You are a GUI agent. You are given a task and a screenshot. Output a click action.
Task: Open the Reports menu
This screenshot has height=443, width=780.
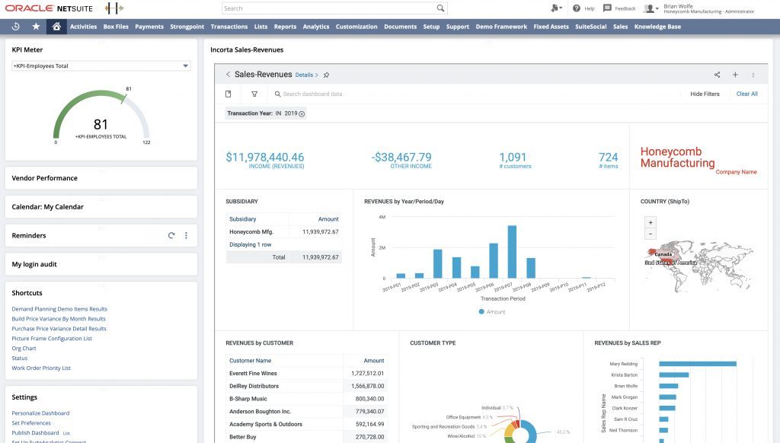(x=285, y=27)
